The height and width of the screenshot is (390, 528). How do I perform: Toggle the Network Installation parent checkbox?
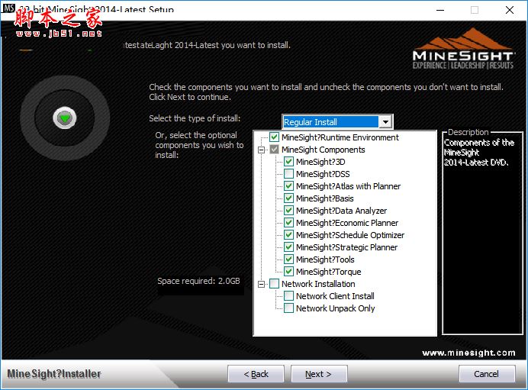[274, 284]
